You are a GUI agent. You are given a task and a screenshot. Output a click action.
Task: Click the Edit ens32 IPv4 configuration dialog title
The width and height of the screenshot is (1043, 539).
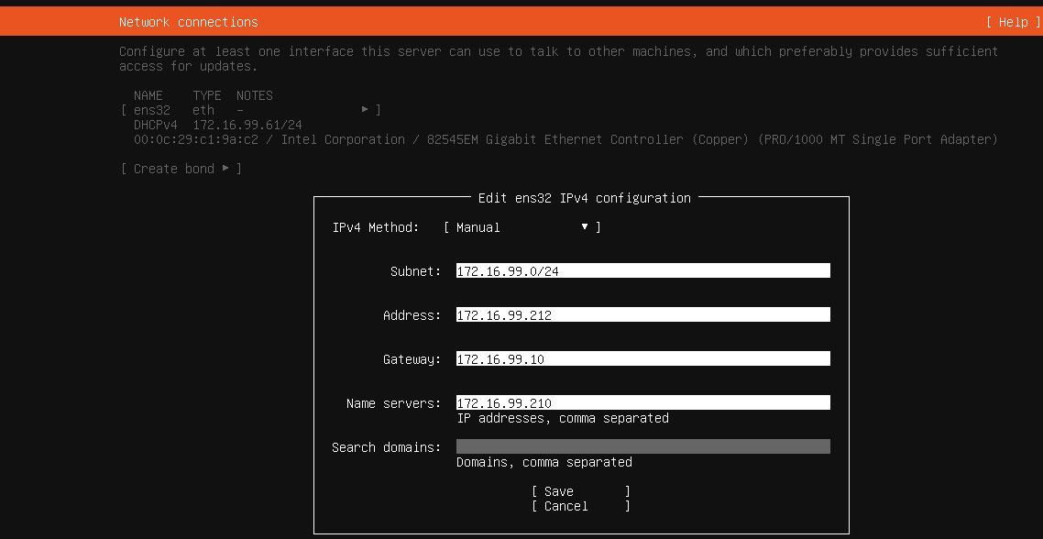tap(584, 198)
